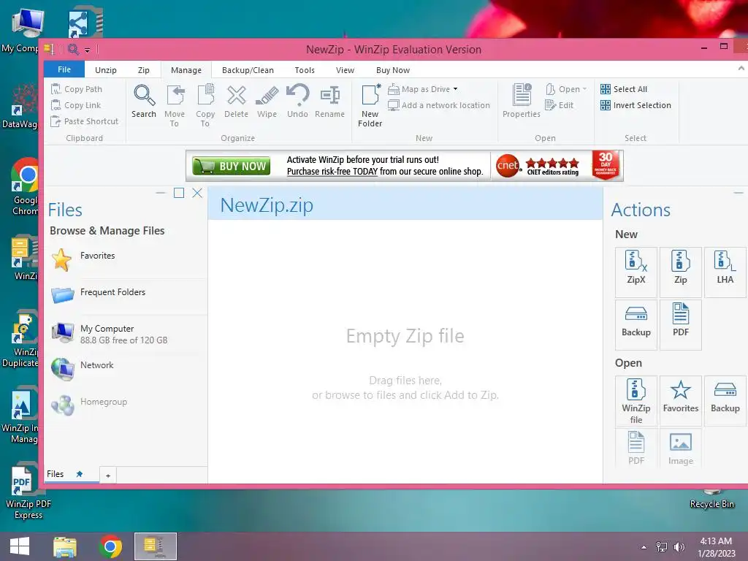Viewport: 748px width, 561px height.
Task: Click Select All in the ribbon
Action: pyautogui.click(x=624, y=89)
